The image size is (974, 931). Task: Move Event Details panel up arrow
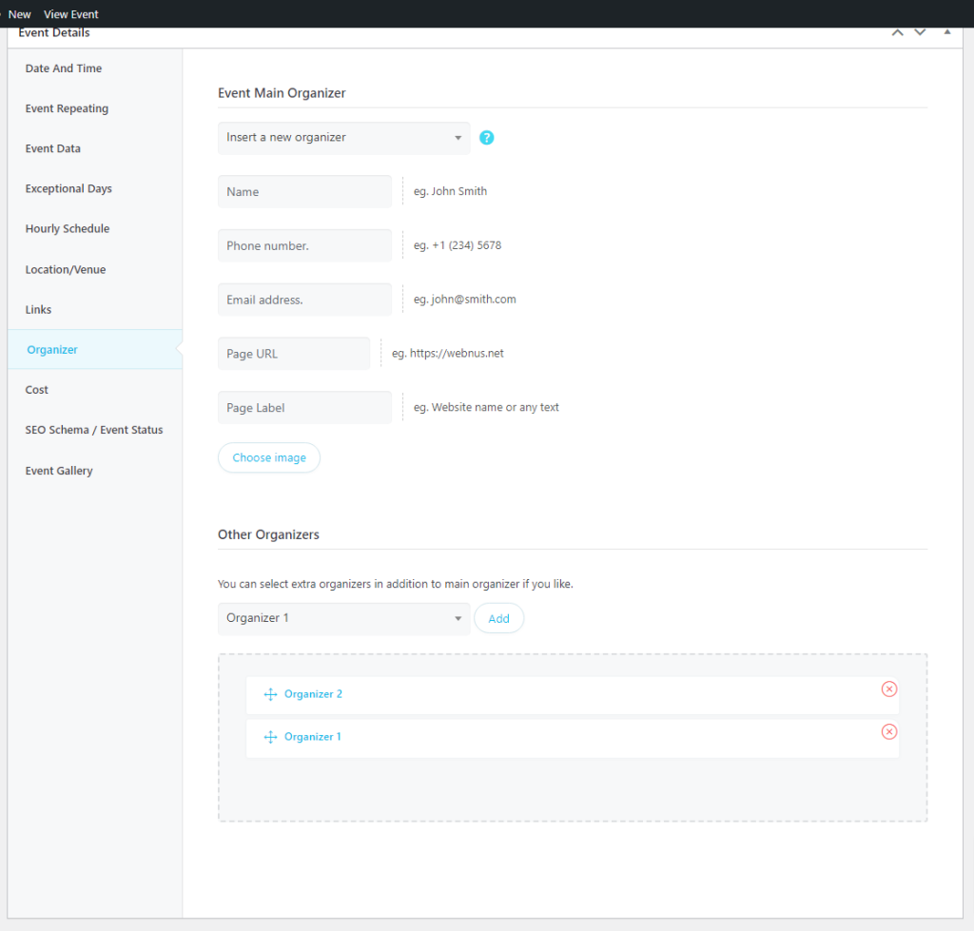tap(897, 32)
